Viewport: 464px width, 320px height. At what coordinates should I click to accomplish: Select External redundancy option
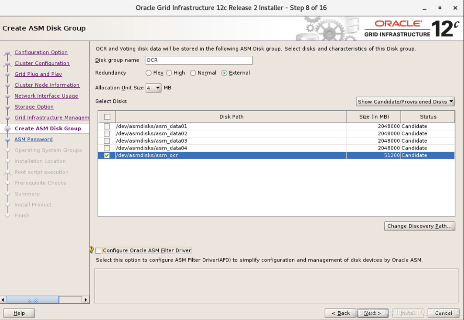pyautogui.click(x=224, y=73)
